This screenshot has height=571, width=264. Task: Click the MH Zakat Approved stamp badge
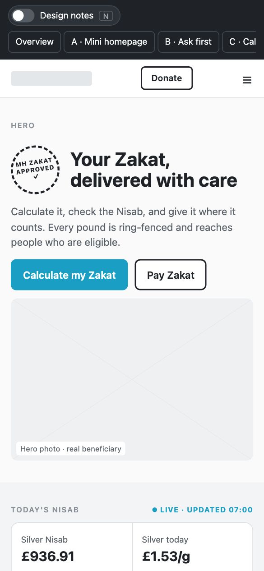tap(35, 170)
